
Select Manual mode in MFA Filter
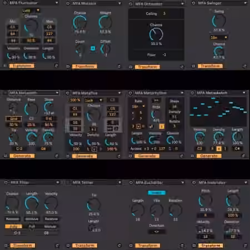[50, 226]
